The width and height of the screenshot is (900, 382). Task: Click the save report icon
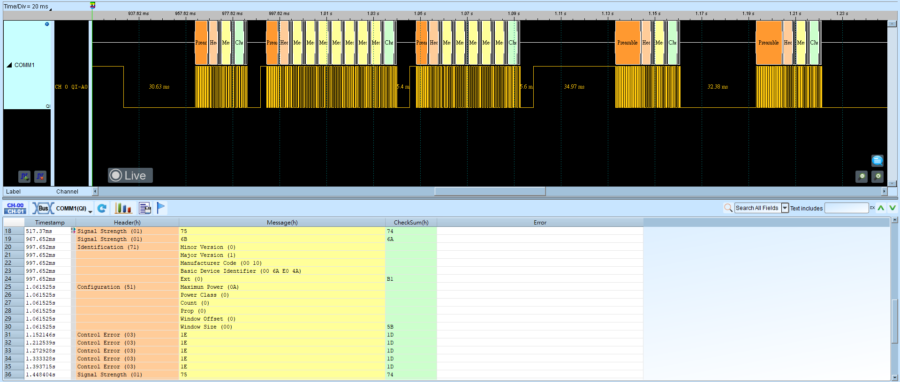click(145, 208)
